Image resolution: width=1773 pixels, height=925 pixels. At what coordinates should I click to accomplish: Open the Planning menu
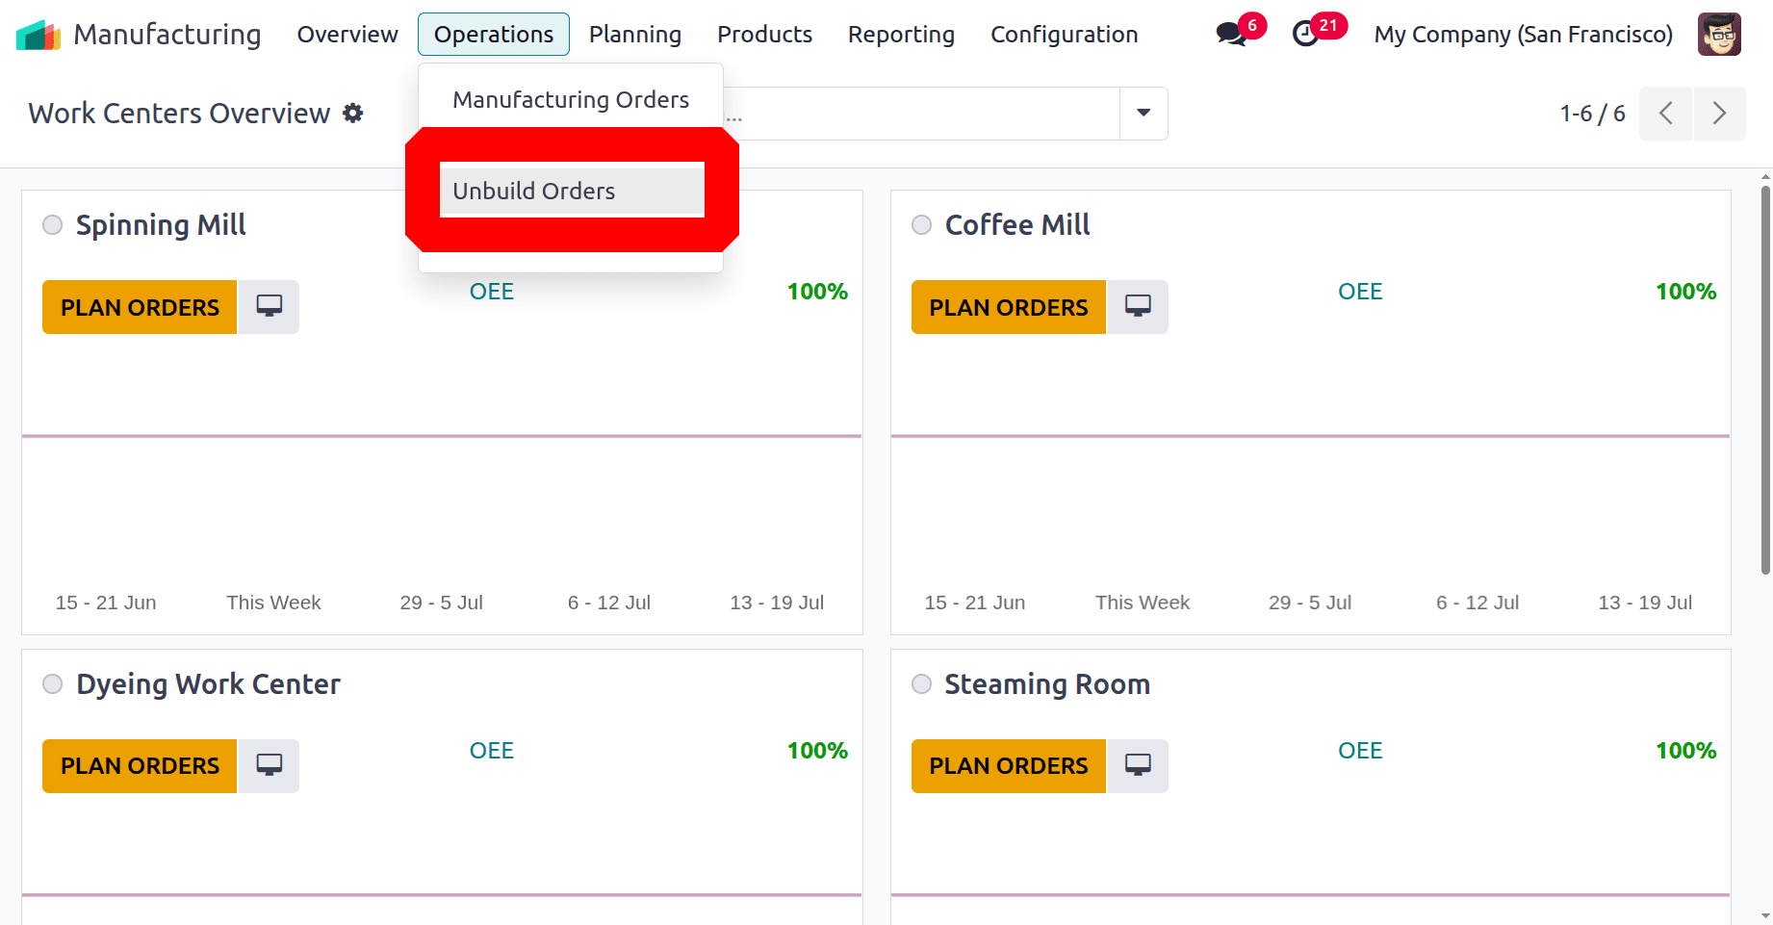(635, 35)
